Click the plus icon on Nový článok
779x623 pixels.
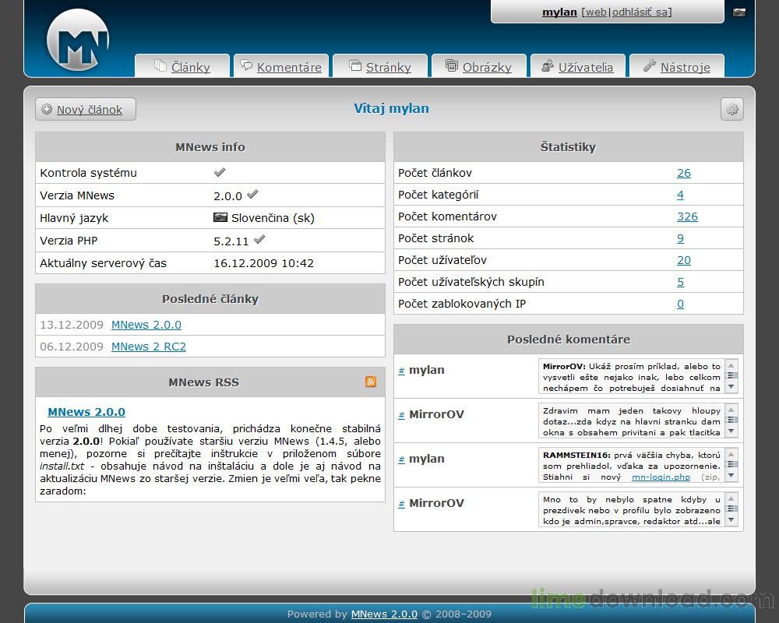(x=47, y=109)
